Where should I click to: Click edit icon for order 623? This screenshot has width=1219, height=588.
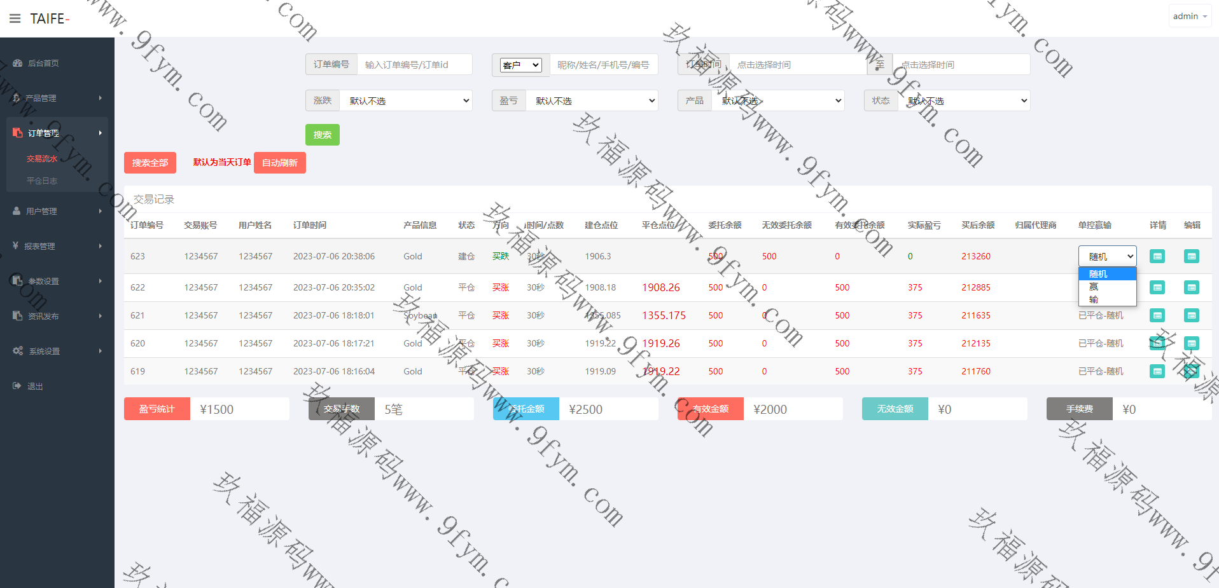point(1191,256)
